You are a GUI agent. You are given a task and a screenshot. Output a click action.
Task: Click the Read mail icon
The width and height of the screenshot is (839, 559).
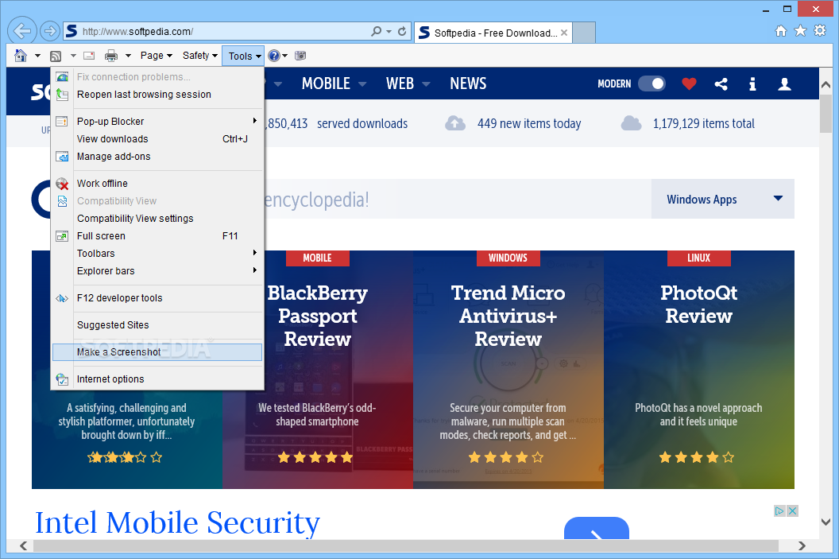pyautogui.click(x=89, y=56)
